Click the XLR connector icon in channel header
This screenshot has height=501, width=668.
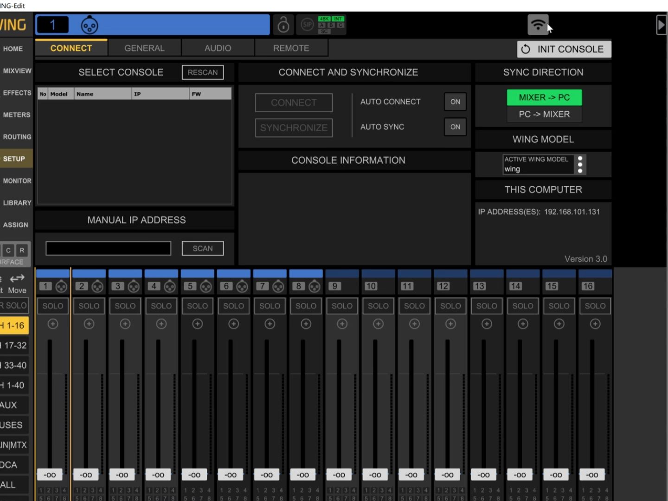coord(90,25)
